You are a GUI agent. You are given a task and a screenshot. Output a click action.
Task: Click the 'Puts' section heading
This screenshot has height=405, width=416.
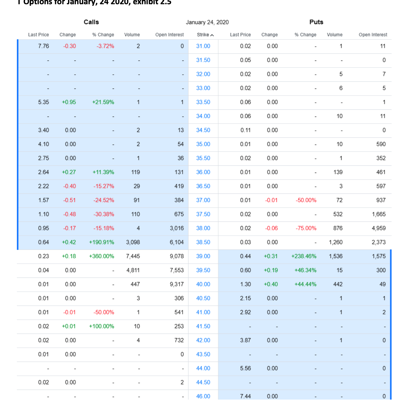click(x=316, y=22)
